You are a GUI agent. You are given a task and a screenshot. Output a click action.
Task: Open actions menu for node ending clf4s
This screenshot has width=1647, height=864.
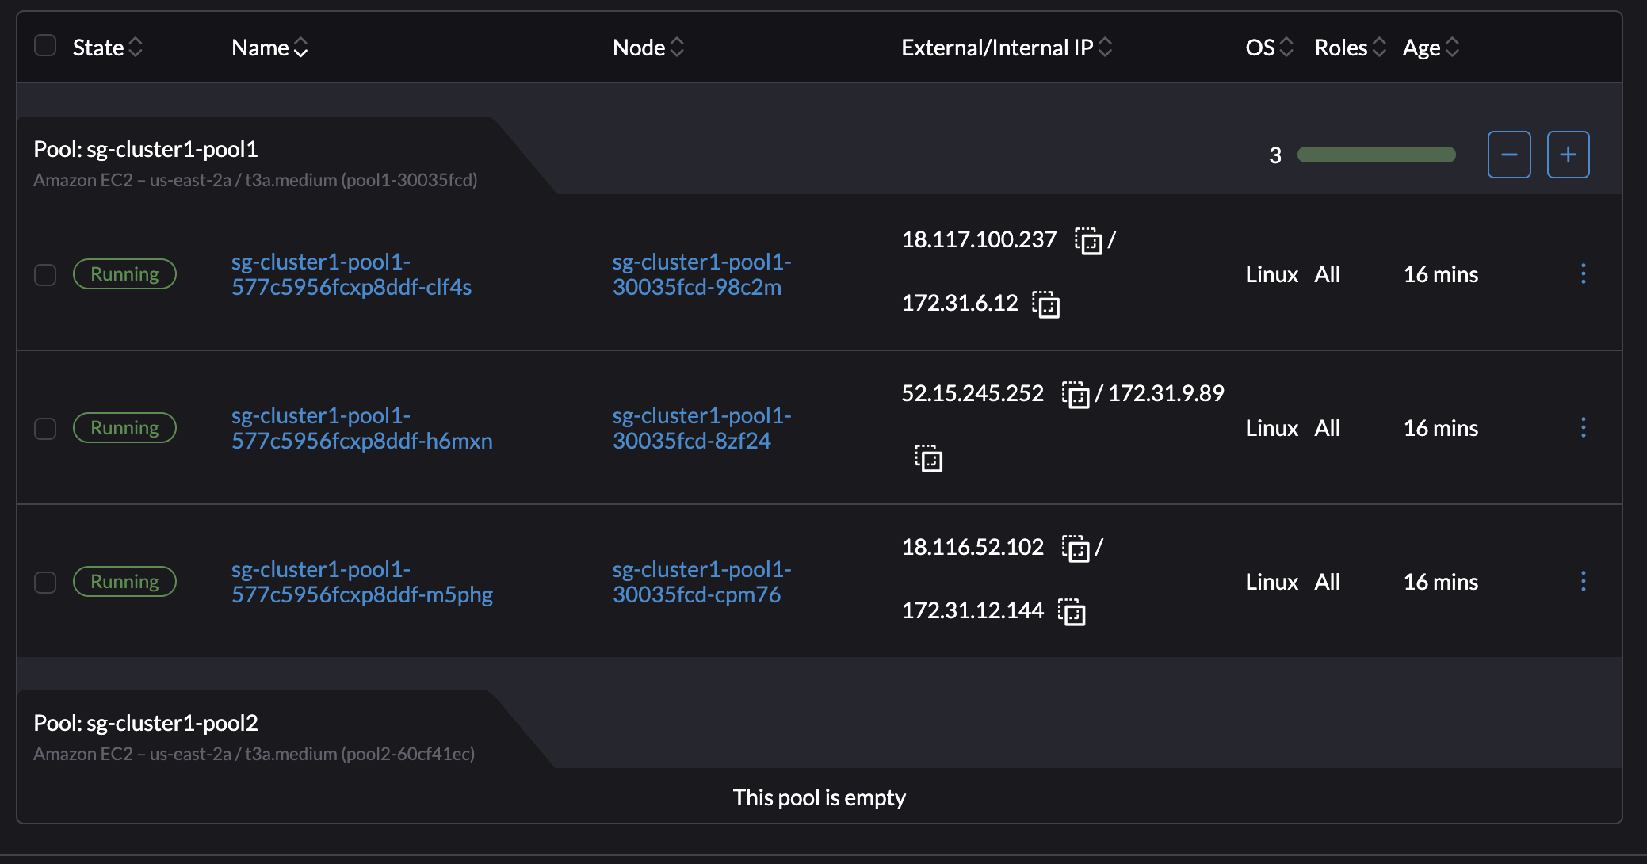1584,274
